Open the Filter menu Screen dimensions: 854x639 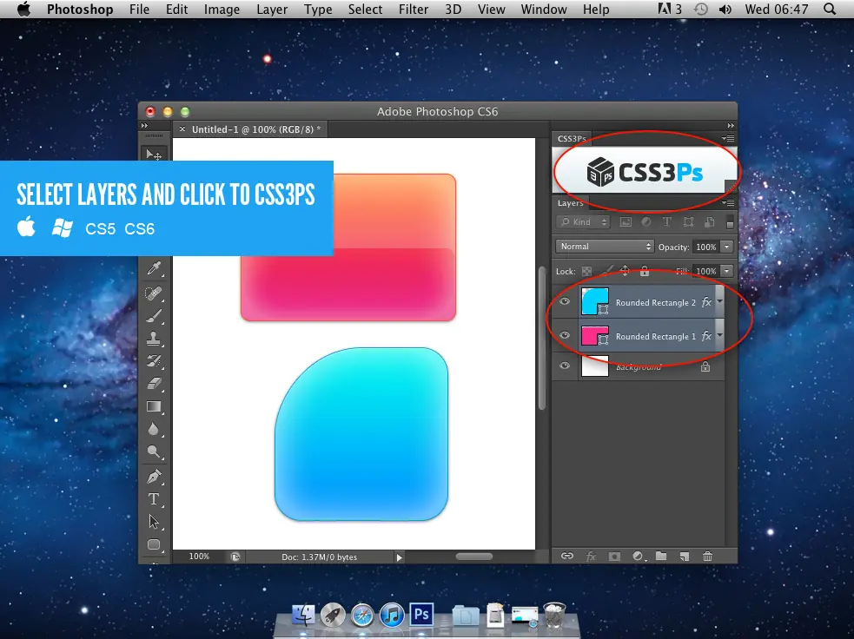tap(414, 10)
